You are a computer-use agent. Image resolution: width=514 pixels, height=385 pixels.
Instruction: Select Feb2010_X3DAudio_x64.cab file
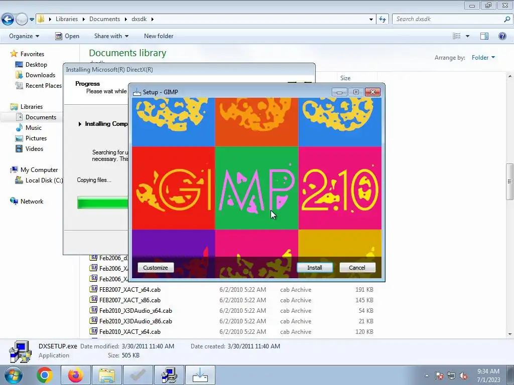pos(136,311)
